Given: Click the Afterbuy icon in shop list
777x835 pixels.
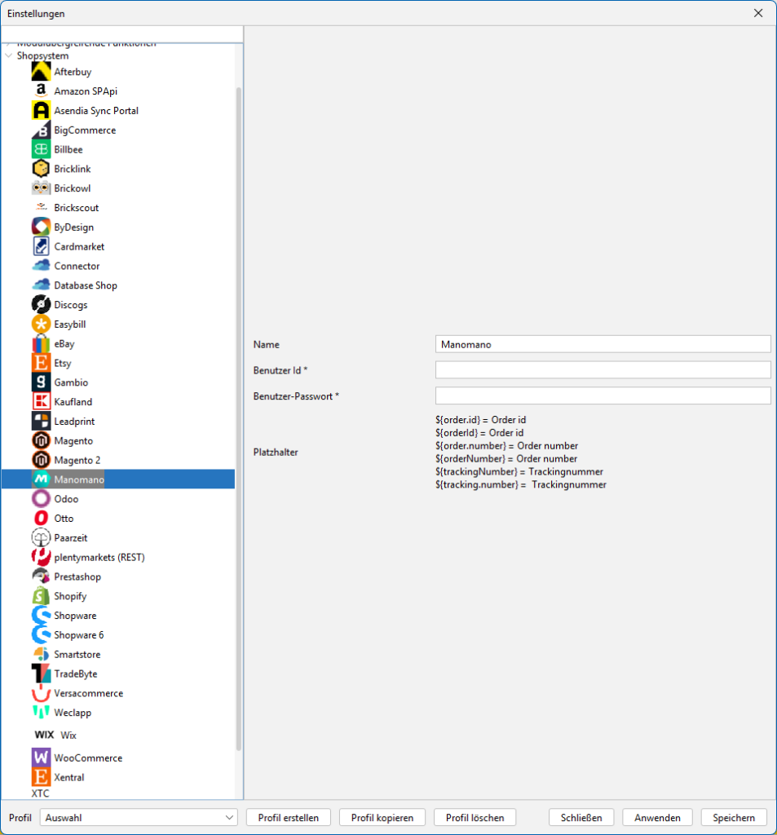Looking at the screenshot, I should [41, 72].
